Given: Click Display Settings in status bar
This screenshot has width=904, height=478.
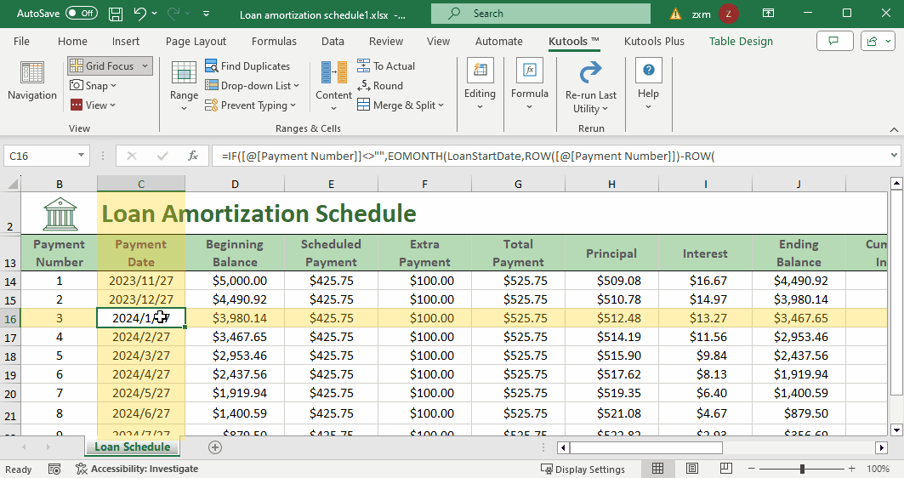Looking at the screenshot, I should tap(583, 469).
